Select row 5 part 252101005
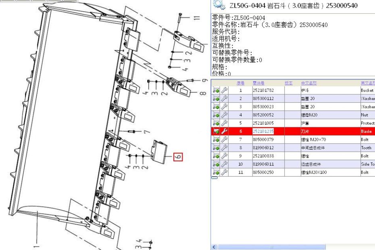Image resolution: width=375 pixels, height=250 pixels. click(263, 123)
